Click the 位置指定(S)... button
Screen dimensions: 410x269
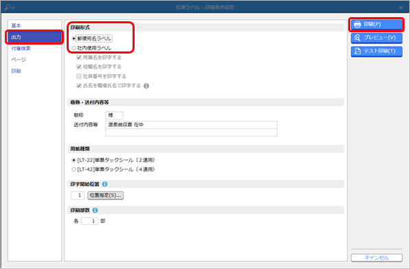tap(105, 196)
